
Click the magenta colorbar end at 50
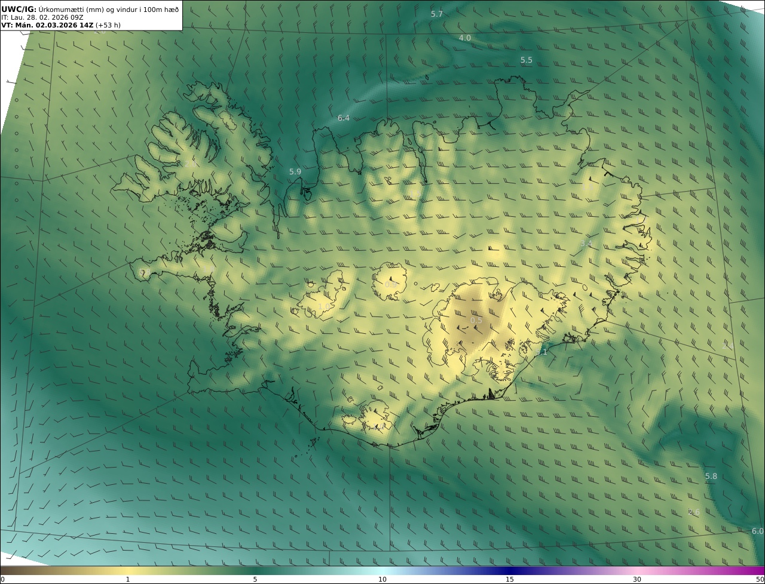click(760, 570)
